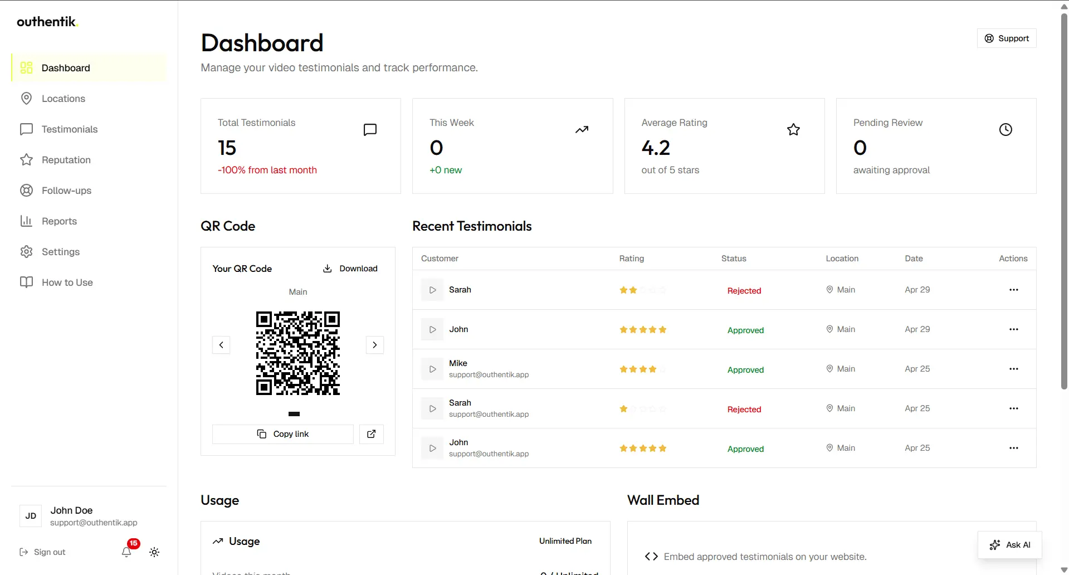Click the QR carousel indicator dash
Image resolution: width=1069 pixels, height=575 pixels.
tap(294, 414)
